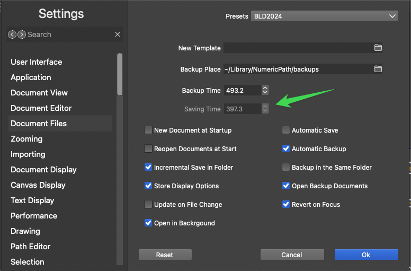Uncheck Incremental Save in Folder
The width and height of the screenshot is (411, 271).
(x=148, y=167)
